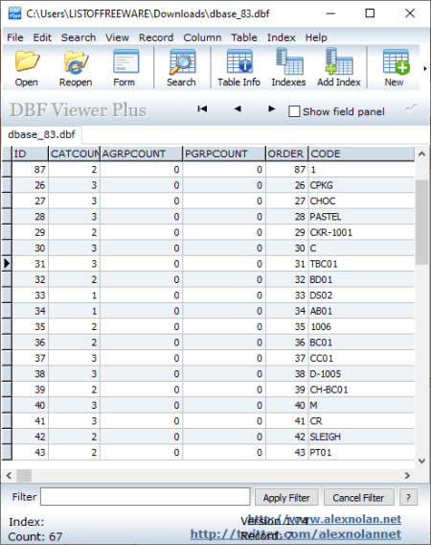
Task: Click the Reopen toolbar icon
Action: pyautogui.click(x=76, y=68)
